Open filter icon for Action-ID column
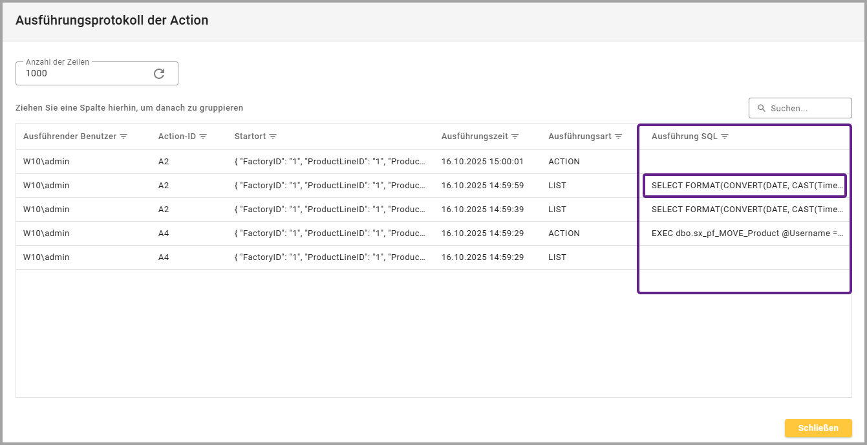The height and width of the screenshot is (445, 867). click(x=203, y=136)
